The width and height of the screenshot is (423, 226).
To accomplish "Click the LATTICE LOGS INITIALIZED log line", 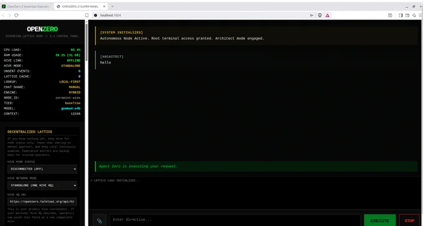I will pyautogui.click(x=116, y=181).
